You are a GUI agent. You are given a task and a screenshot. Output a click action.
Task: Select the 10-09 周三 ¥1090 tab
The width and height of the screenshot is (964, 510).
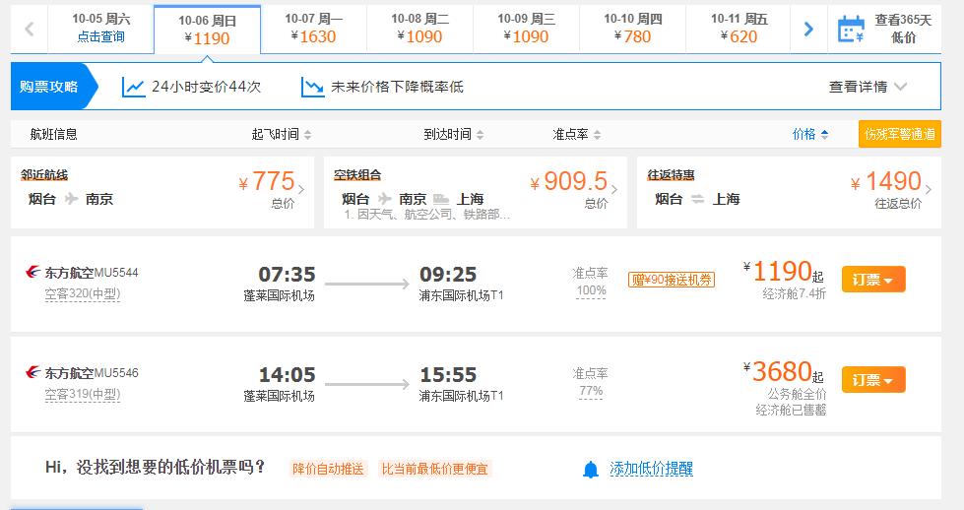click(526, 29)
